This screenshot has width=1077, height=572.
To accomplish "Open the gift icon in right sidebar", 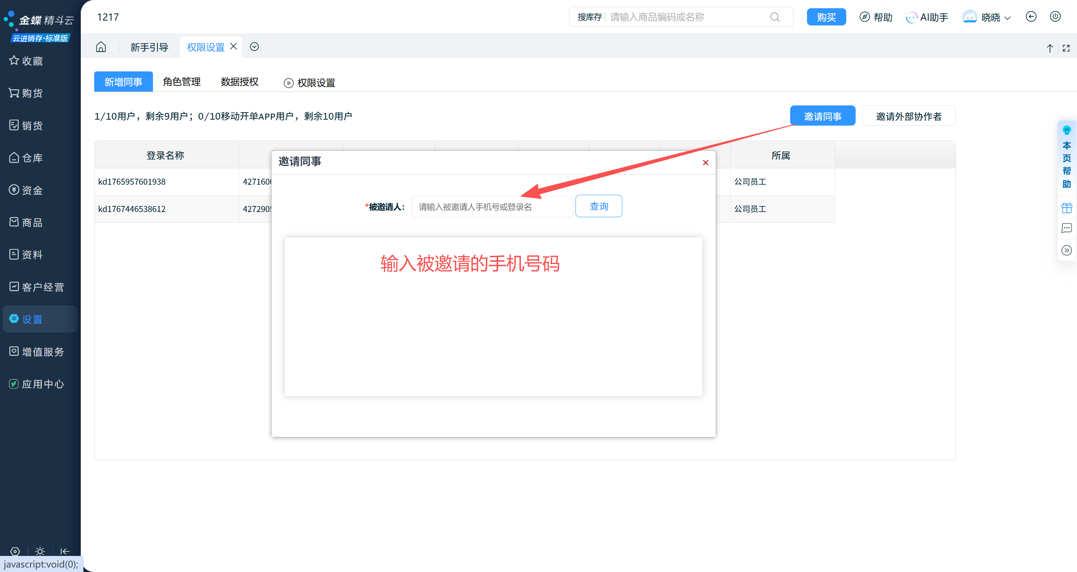I will click(x=1067, y=207).
